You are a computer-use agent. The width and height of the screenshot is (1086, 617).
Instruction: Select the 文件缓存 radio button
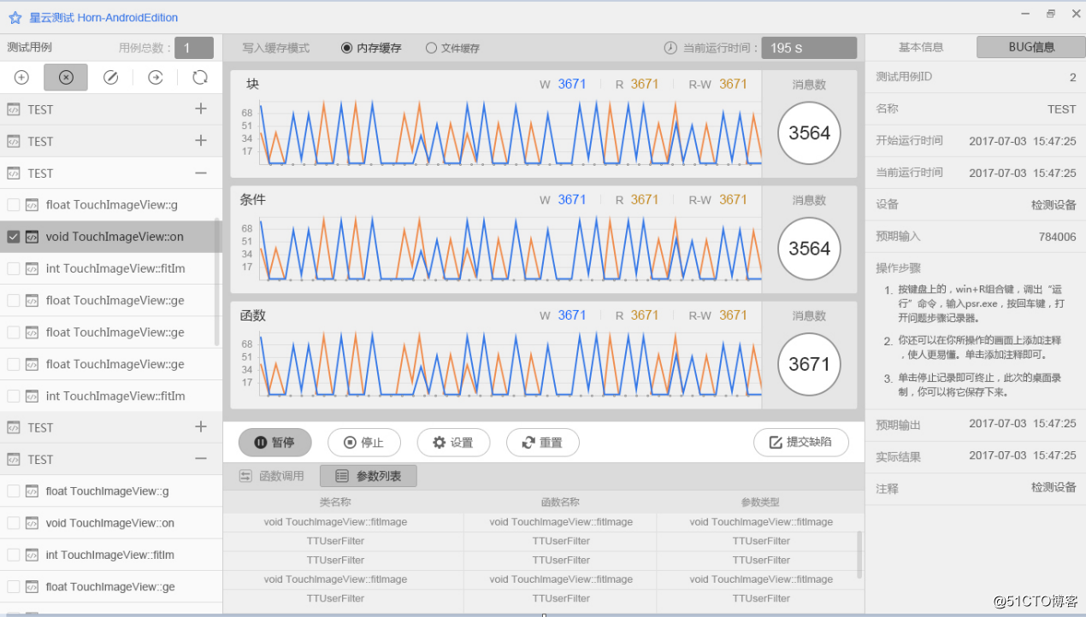tap(431, 48)
